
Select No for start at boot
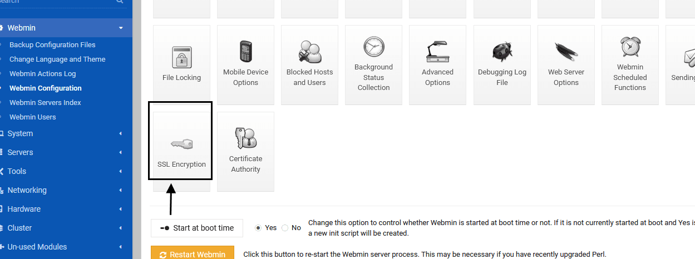click(x=285, y=228)
